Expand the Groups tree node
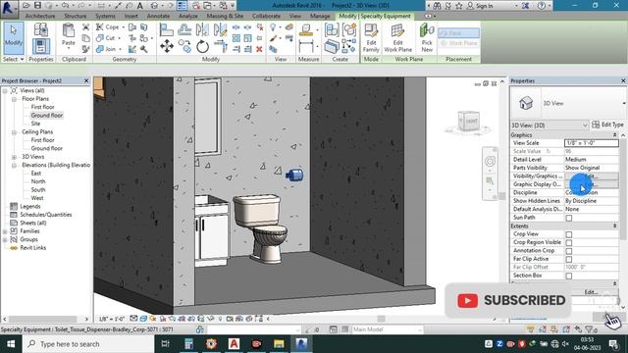This screenshot has width=628, height=353. pyautogui.click(x=5, y=239)
